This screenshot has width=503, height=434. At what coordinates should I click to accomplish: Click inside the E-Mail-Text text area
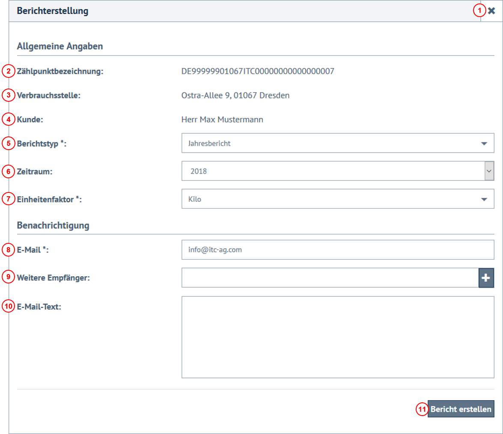click(337, 337)
